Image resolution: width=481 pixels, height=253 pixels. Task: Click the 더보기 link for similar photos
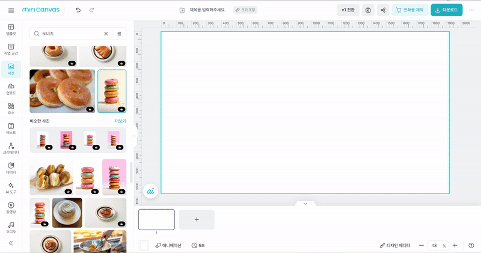pyautogui.click(x=120, y=121)
